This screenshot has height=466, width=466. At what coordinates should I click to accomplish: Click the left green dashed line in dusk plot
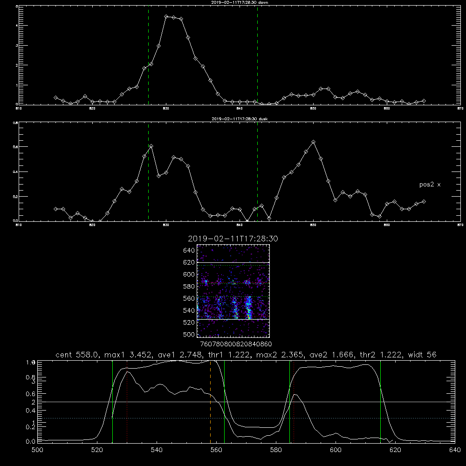pos(148,171)
